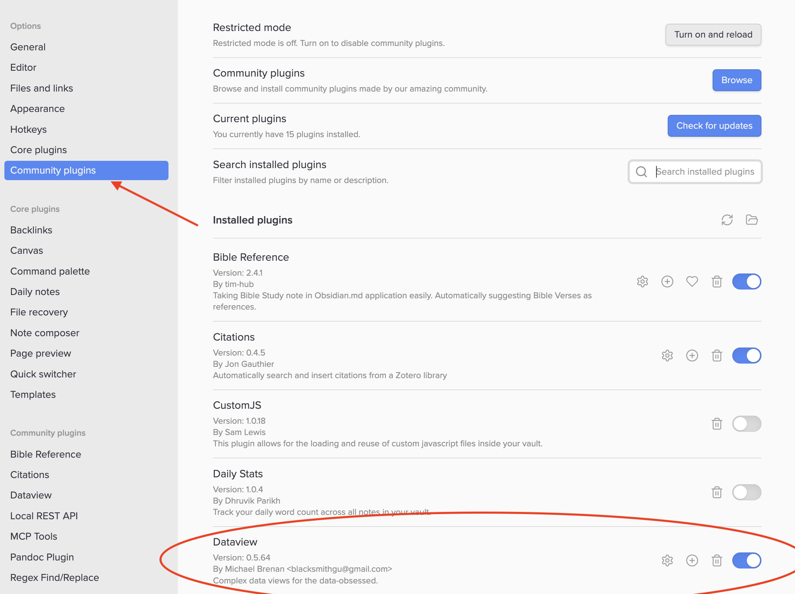Uninstall Daily Stats via trash icon

tap(717, 492)
